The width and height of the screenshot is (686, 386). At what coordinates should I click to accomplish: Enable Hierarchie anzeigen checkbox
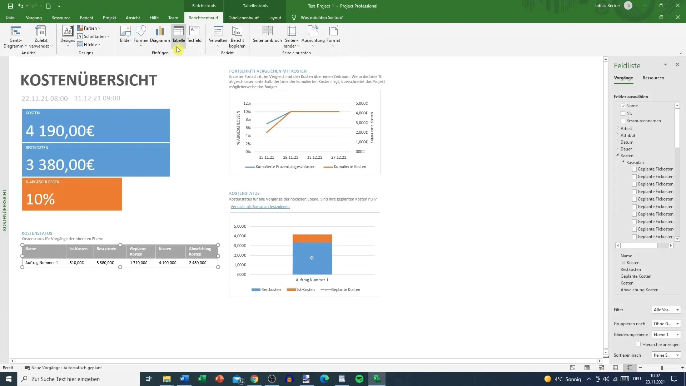(638, 344)
